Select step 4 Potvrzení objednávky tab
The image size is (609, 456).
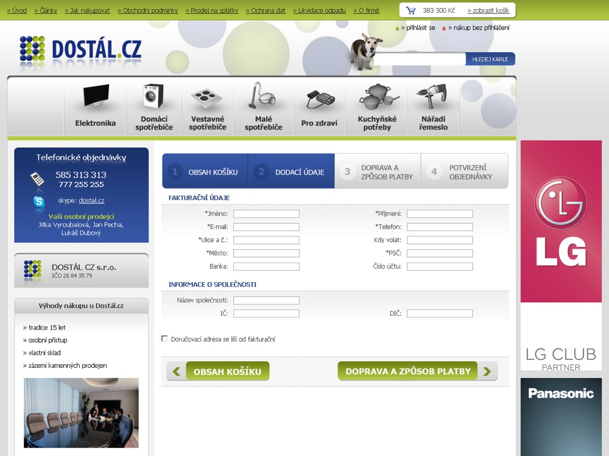pyautogui.click(x=465, y=171)
